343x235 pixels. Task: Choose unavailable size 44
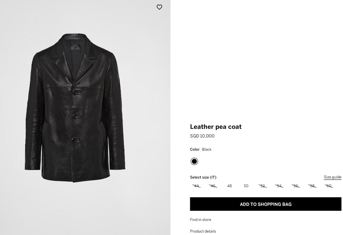pos(197,186)
